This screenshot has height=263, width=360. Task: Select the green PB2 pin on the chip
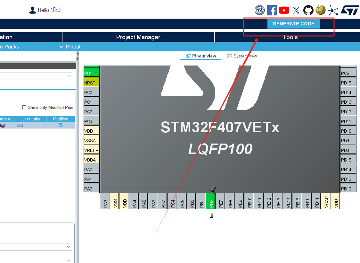point(210,201)
